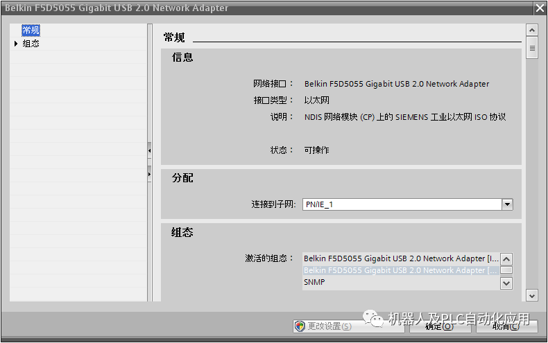Expand the 组态 tree node arrow
Viewport: 548px width, 343px height.
[16, 44]
